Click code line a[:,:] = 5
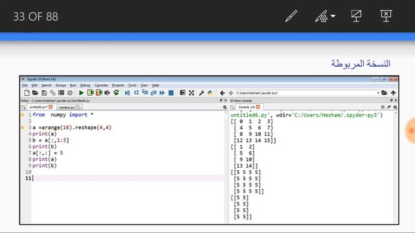The height and width of the screenshot is (233, 415). click(47, 153)
